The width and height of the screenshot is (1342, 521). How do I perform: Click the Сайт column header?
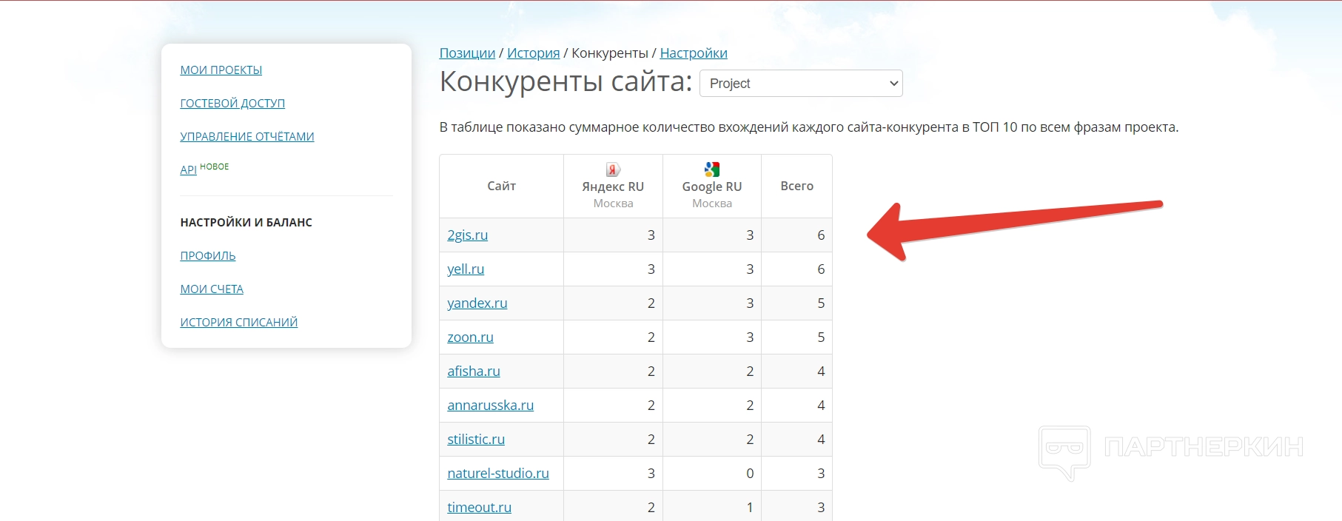(x=501, y=186)
